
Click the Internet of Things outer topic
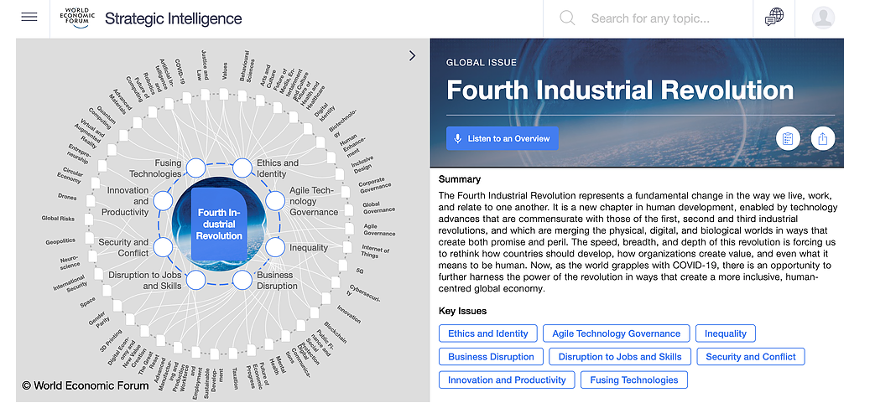click(x=375, y=251)
